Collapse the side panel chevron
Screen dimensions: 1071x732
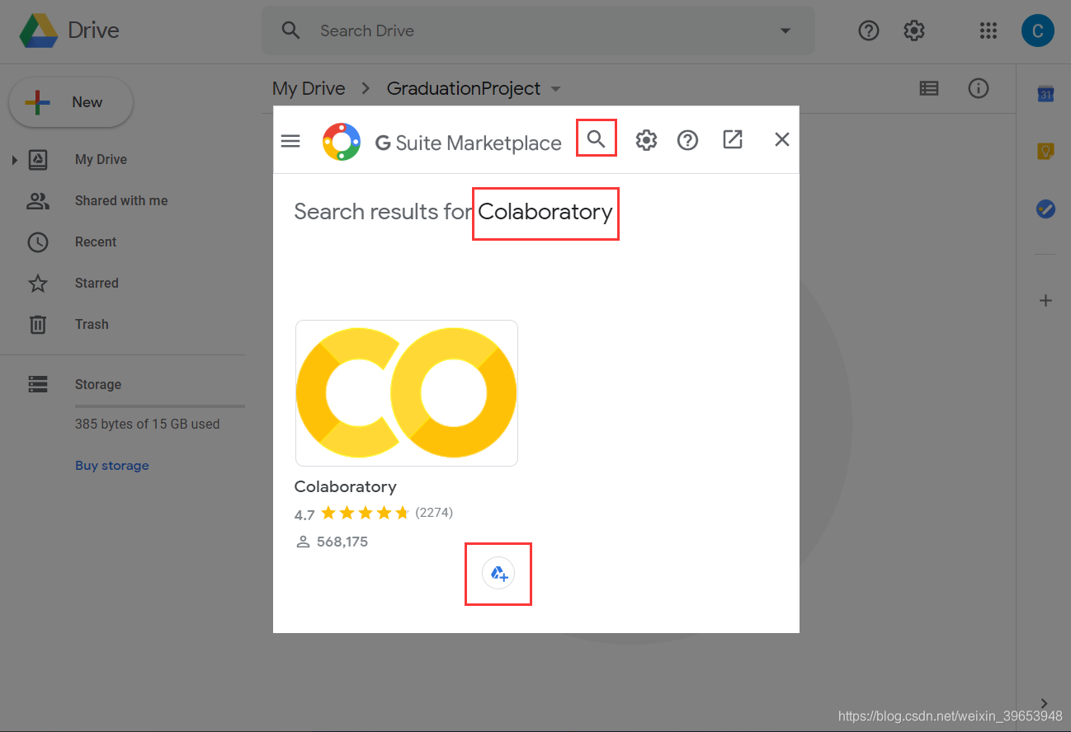1045,703
